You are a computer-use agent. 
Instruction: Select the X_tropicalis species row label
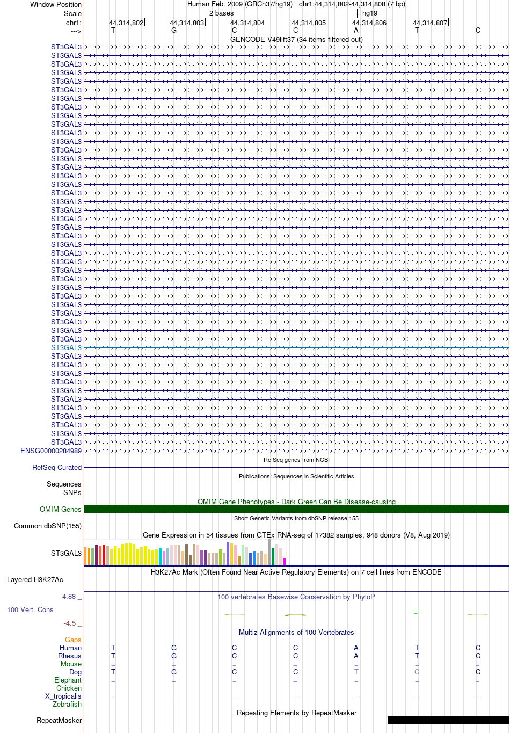(63, 696)
